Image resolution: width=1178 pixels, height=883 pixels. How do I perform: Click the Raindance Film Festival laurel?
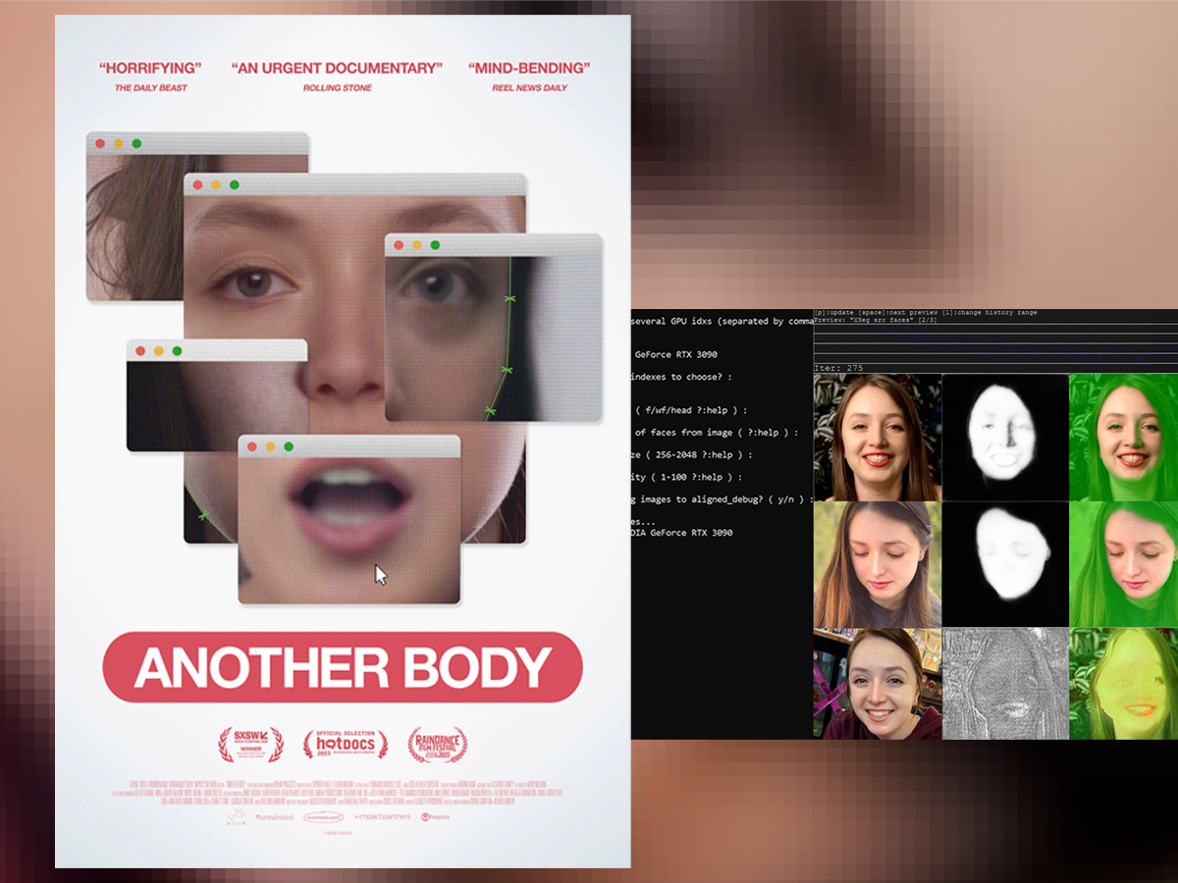[x=437, y=745]
